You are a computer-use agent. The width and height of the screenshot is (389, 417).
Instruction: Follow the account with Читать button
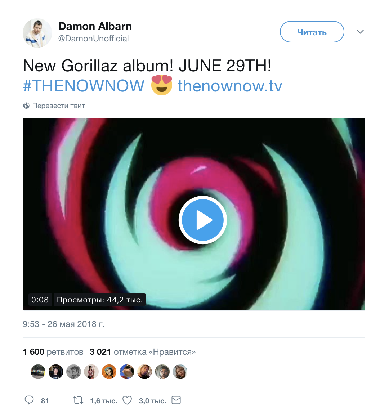(312, 32)
